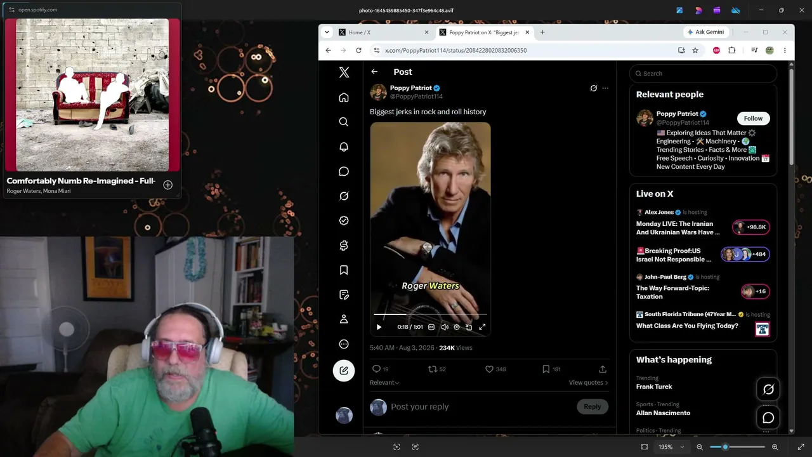Mute the video audio
This screenshot has width=812, height=457.
[444, 327]
